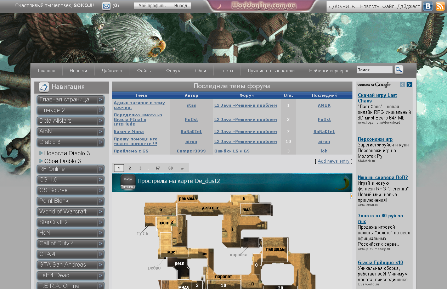Sort forum topics by Тема header

(x=141, y=95)
